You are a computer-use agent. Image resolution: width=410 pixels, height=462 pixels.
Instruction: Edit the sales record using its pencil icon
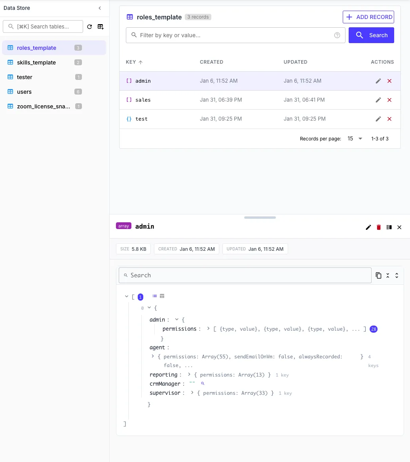(x=378, y=100)
